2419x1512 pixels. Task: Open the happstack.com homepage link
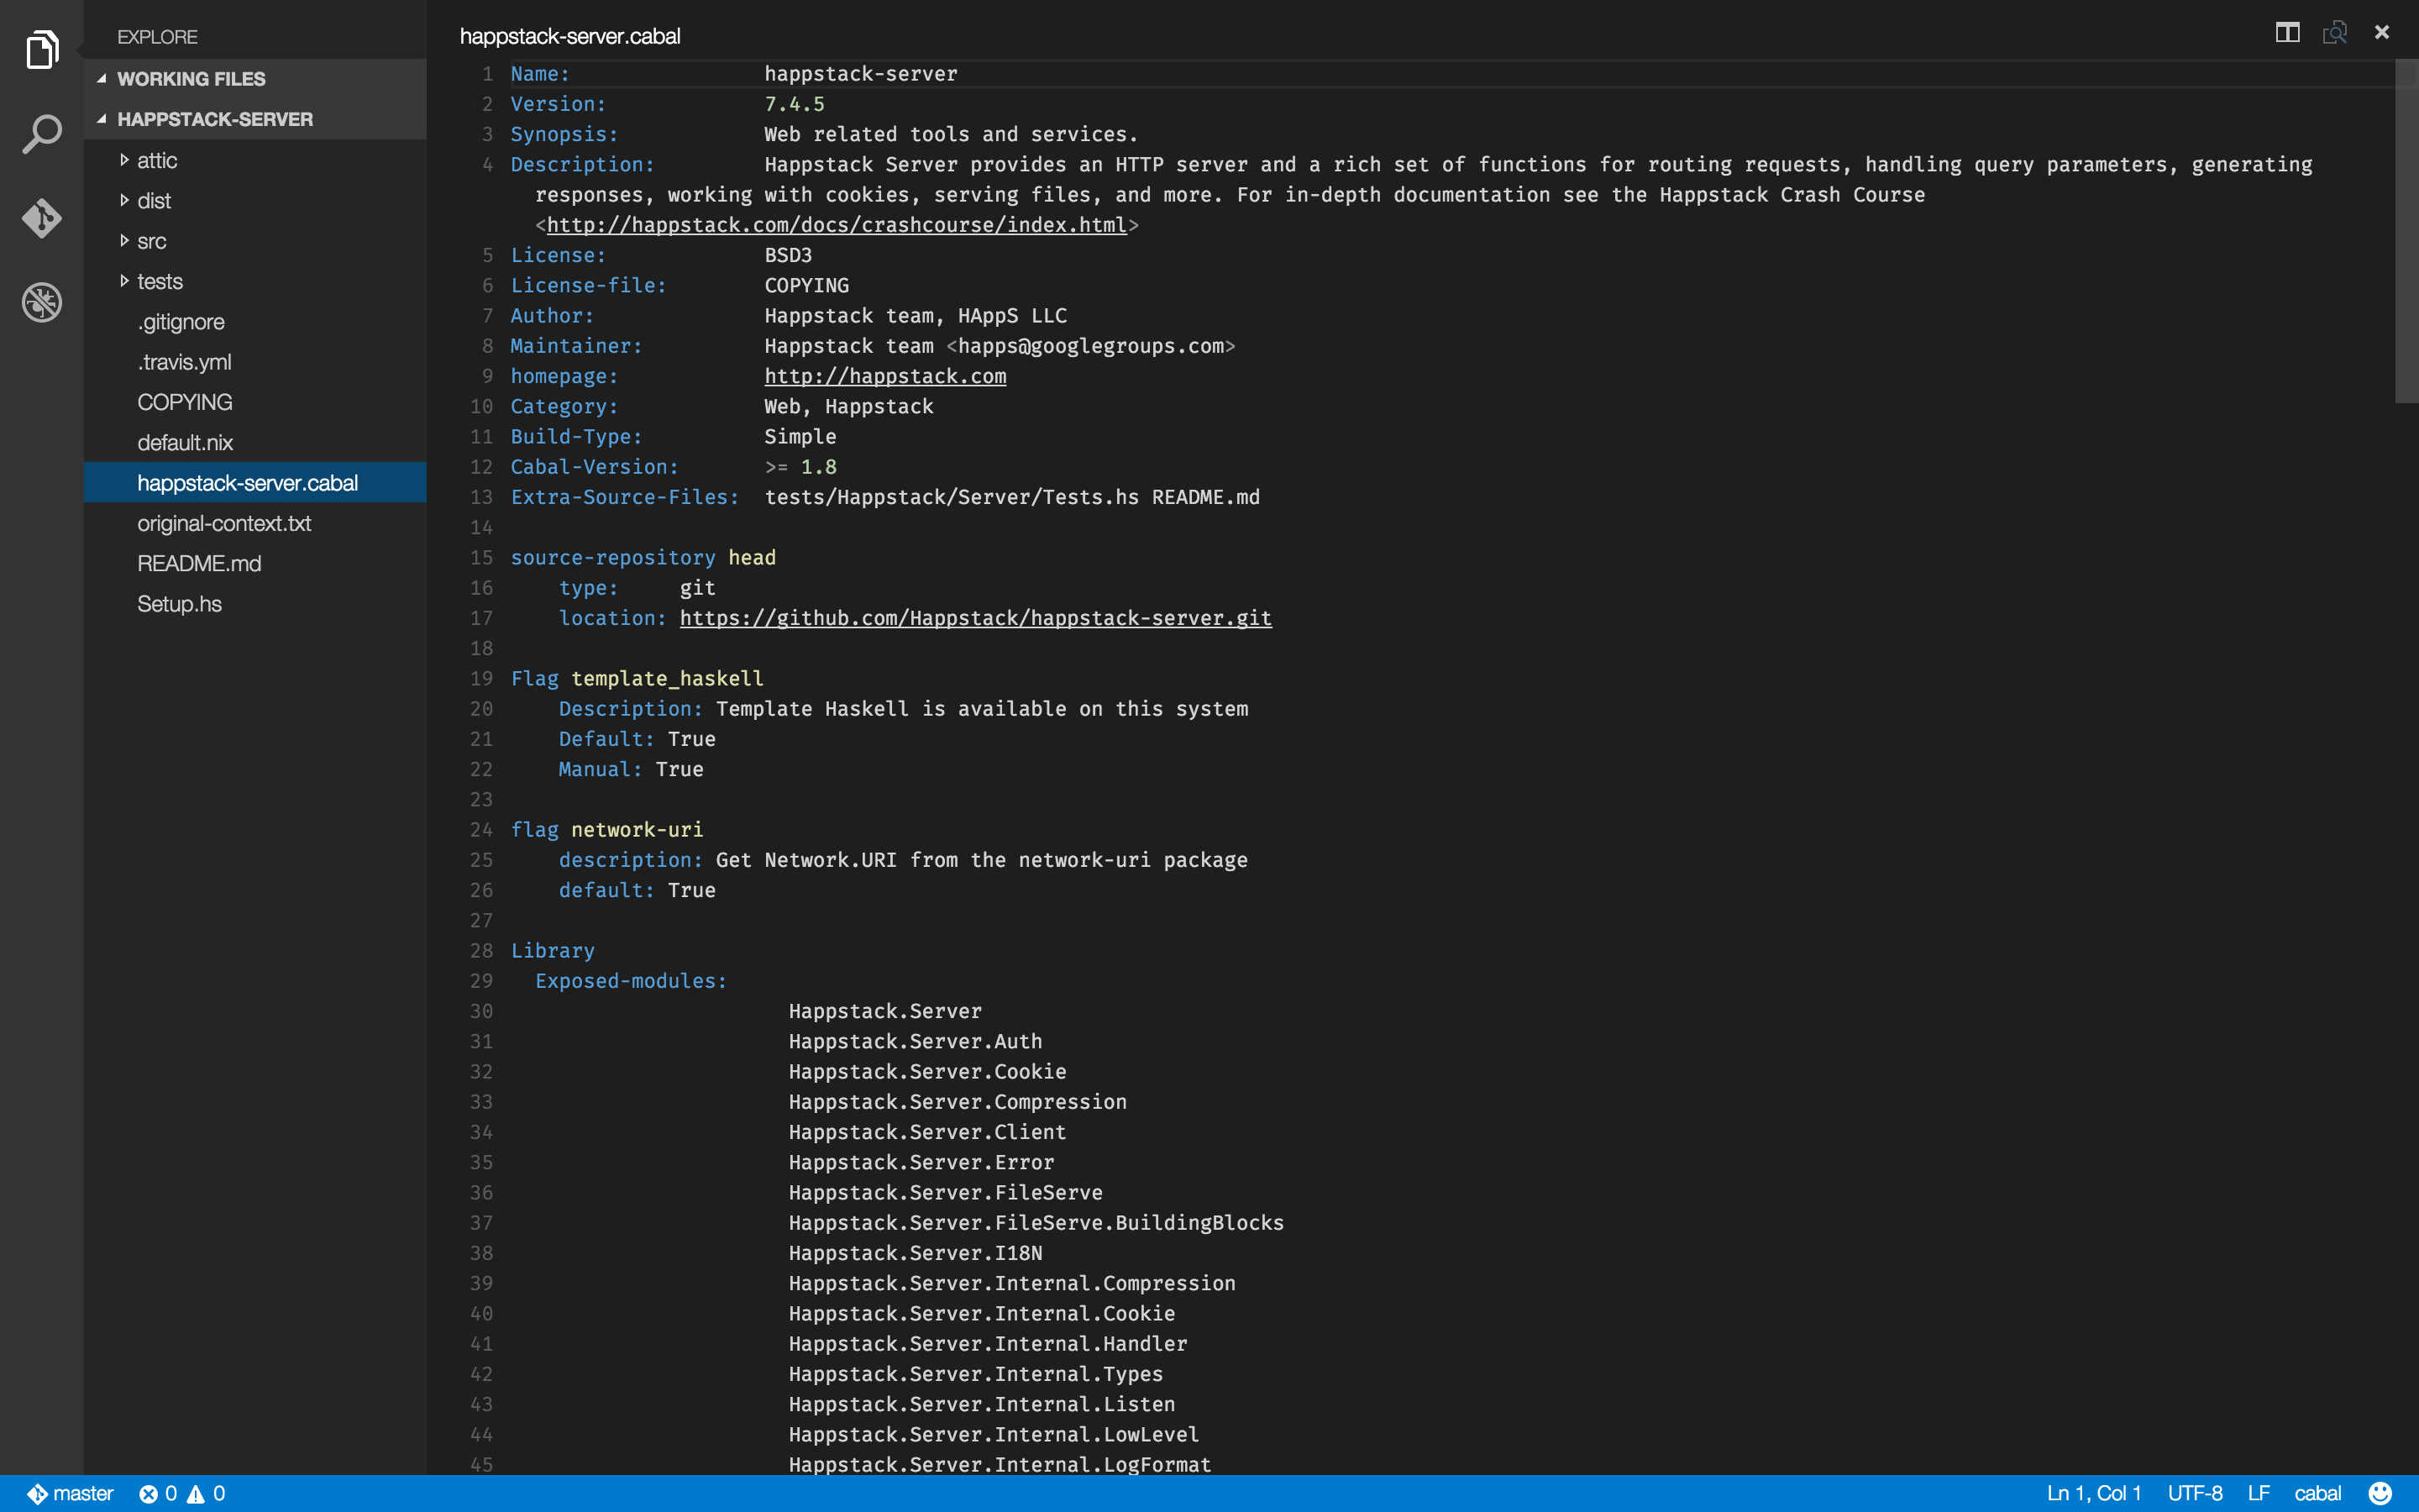tap(884, 376)
